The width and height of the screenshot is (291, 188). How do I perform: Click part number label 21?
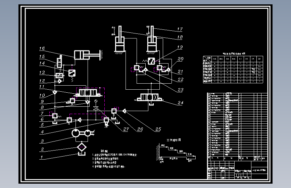180,72
